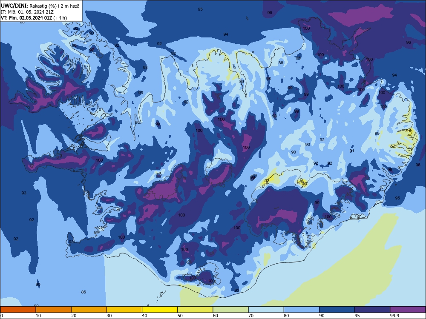The height and width of the screenshot is (319, 426).
Task: Click the 'VT: Fim. 02.05.2024 01Z (+4 h)' line
Action: coord(34,18)
